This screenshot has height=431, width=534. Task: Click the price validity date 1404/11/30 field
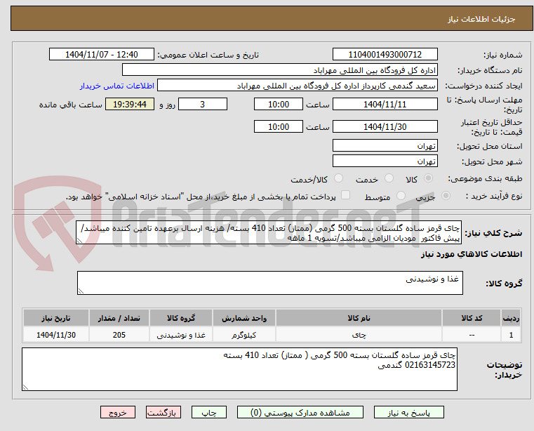385,126
